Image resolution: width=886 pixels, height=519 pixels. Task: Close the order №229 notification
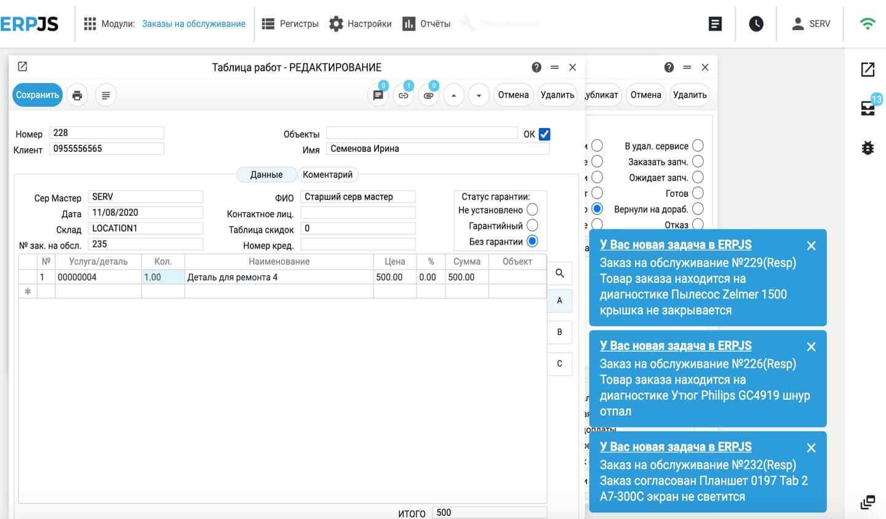tap(811, 246)
